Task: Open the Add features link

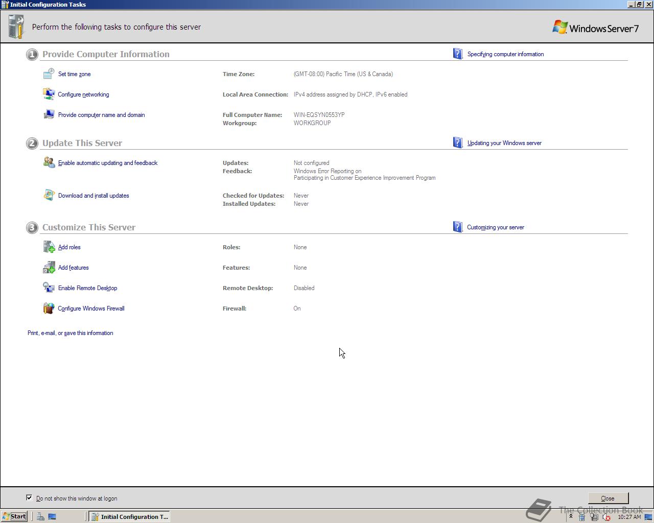Action: 73,268
